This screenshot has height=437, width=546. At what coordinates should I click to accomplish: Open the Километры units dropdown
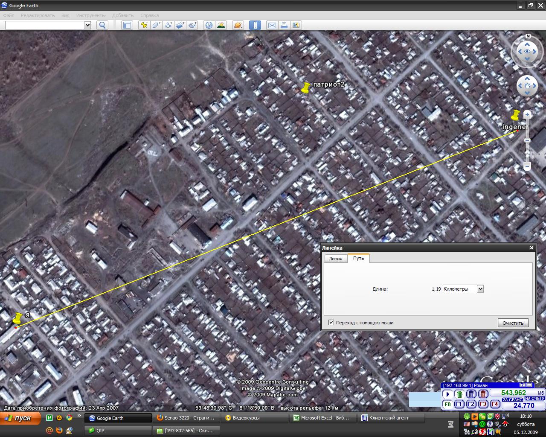[x=463, y=289]
